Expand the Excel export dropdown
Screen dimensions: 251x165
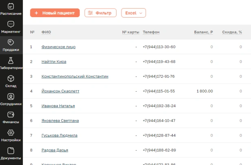pyautogui.click(x=133, y=13)
